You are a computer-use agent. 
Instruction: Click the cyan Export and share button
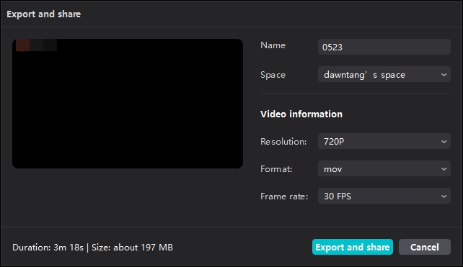(x=352, y=247)
